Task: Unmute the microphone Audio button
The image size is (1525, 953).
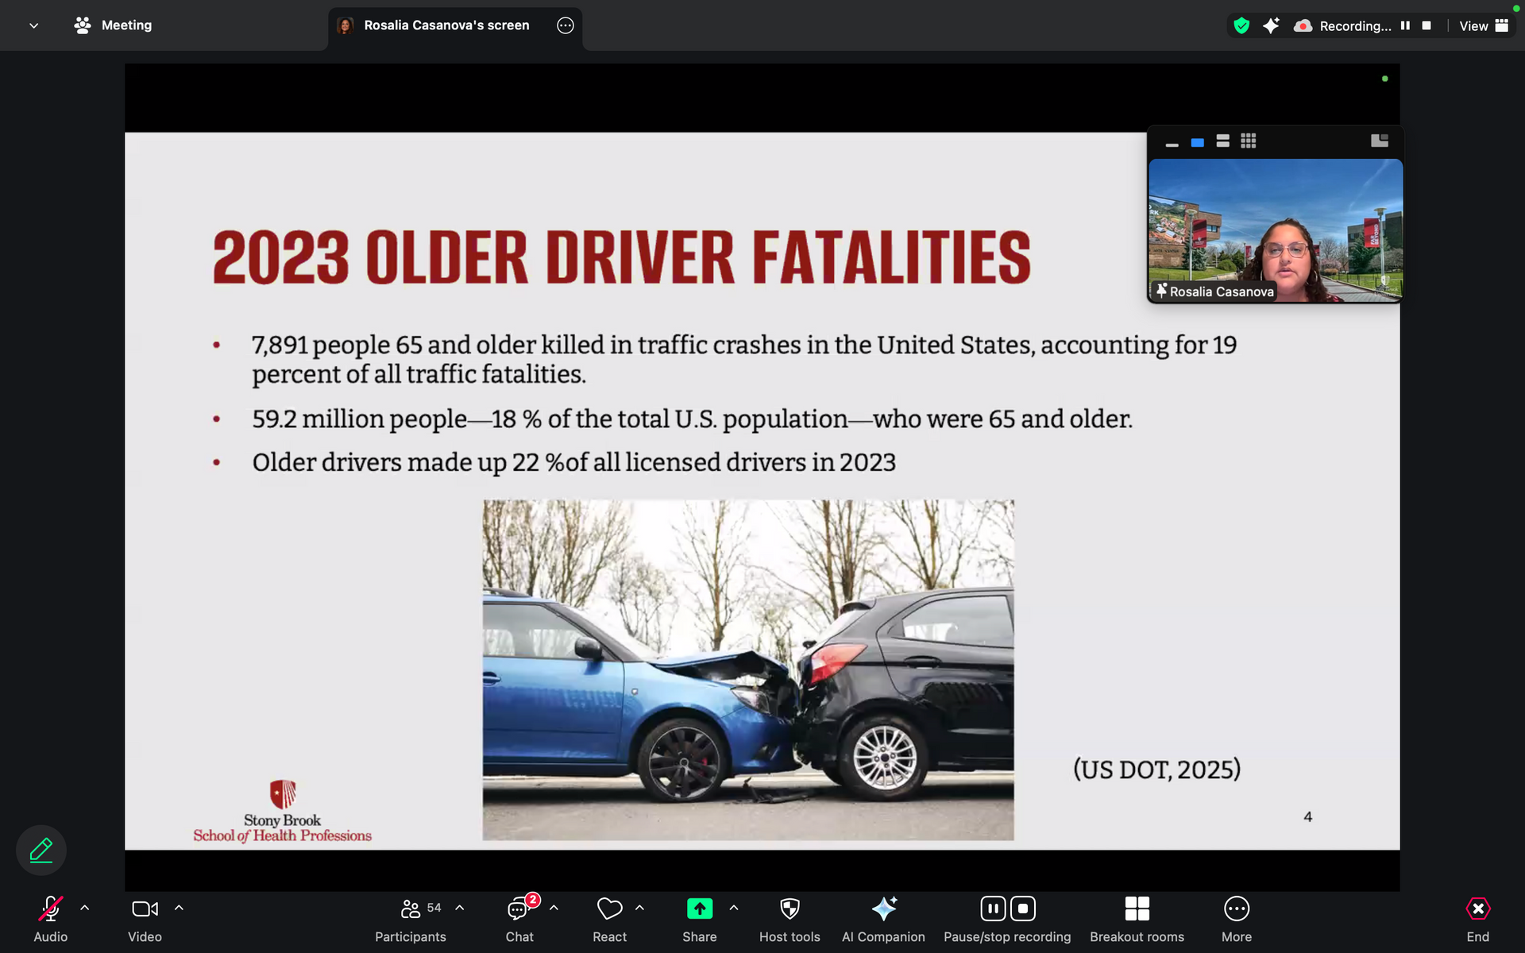Action: click(x=51, y=909)
